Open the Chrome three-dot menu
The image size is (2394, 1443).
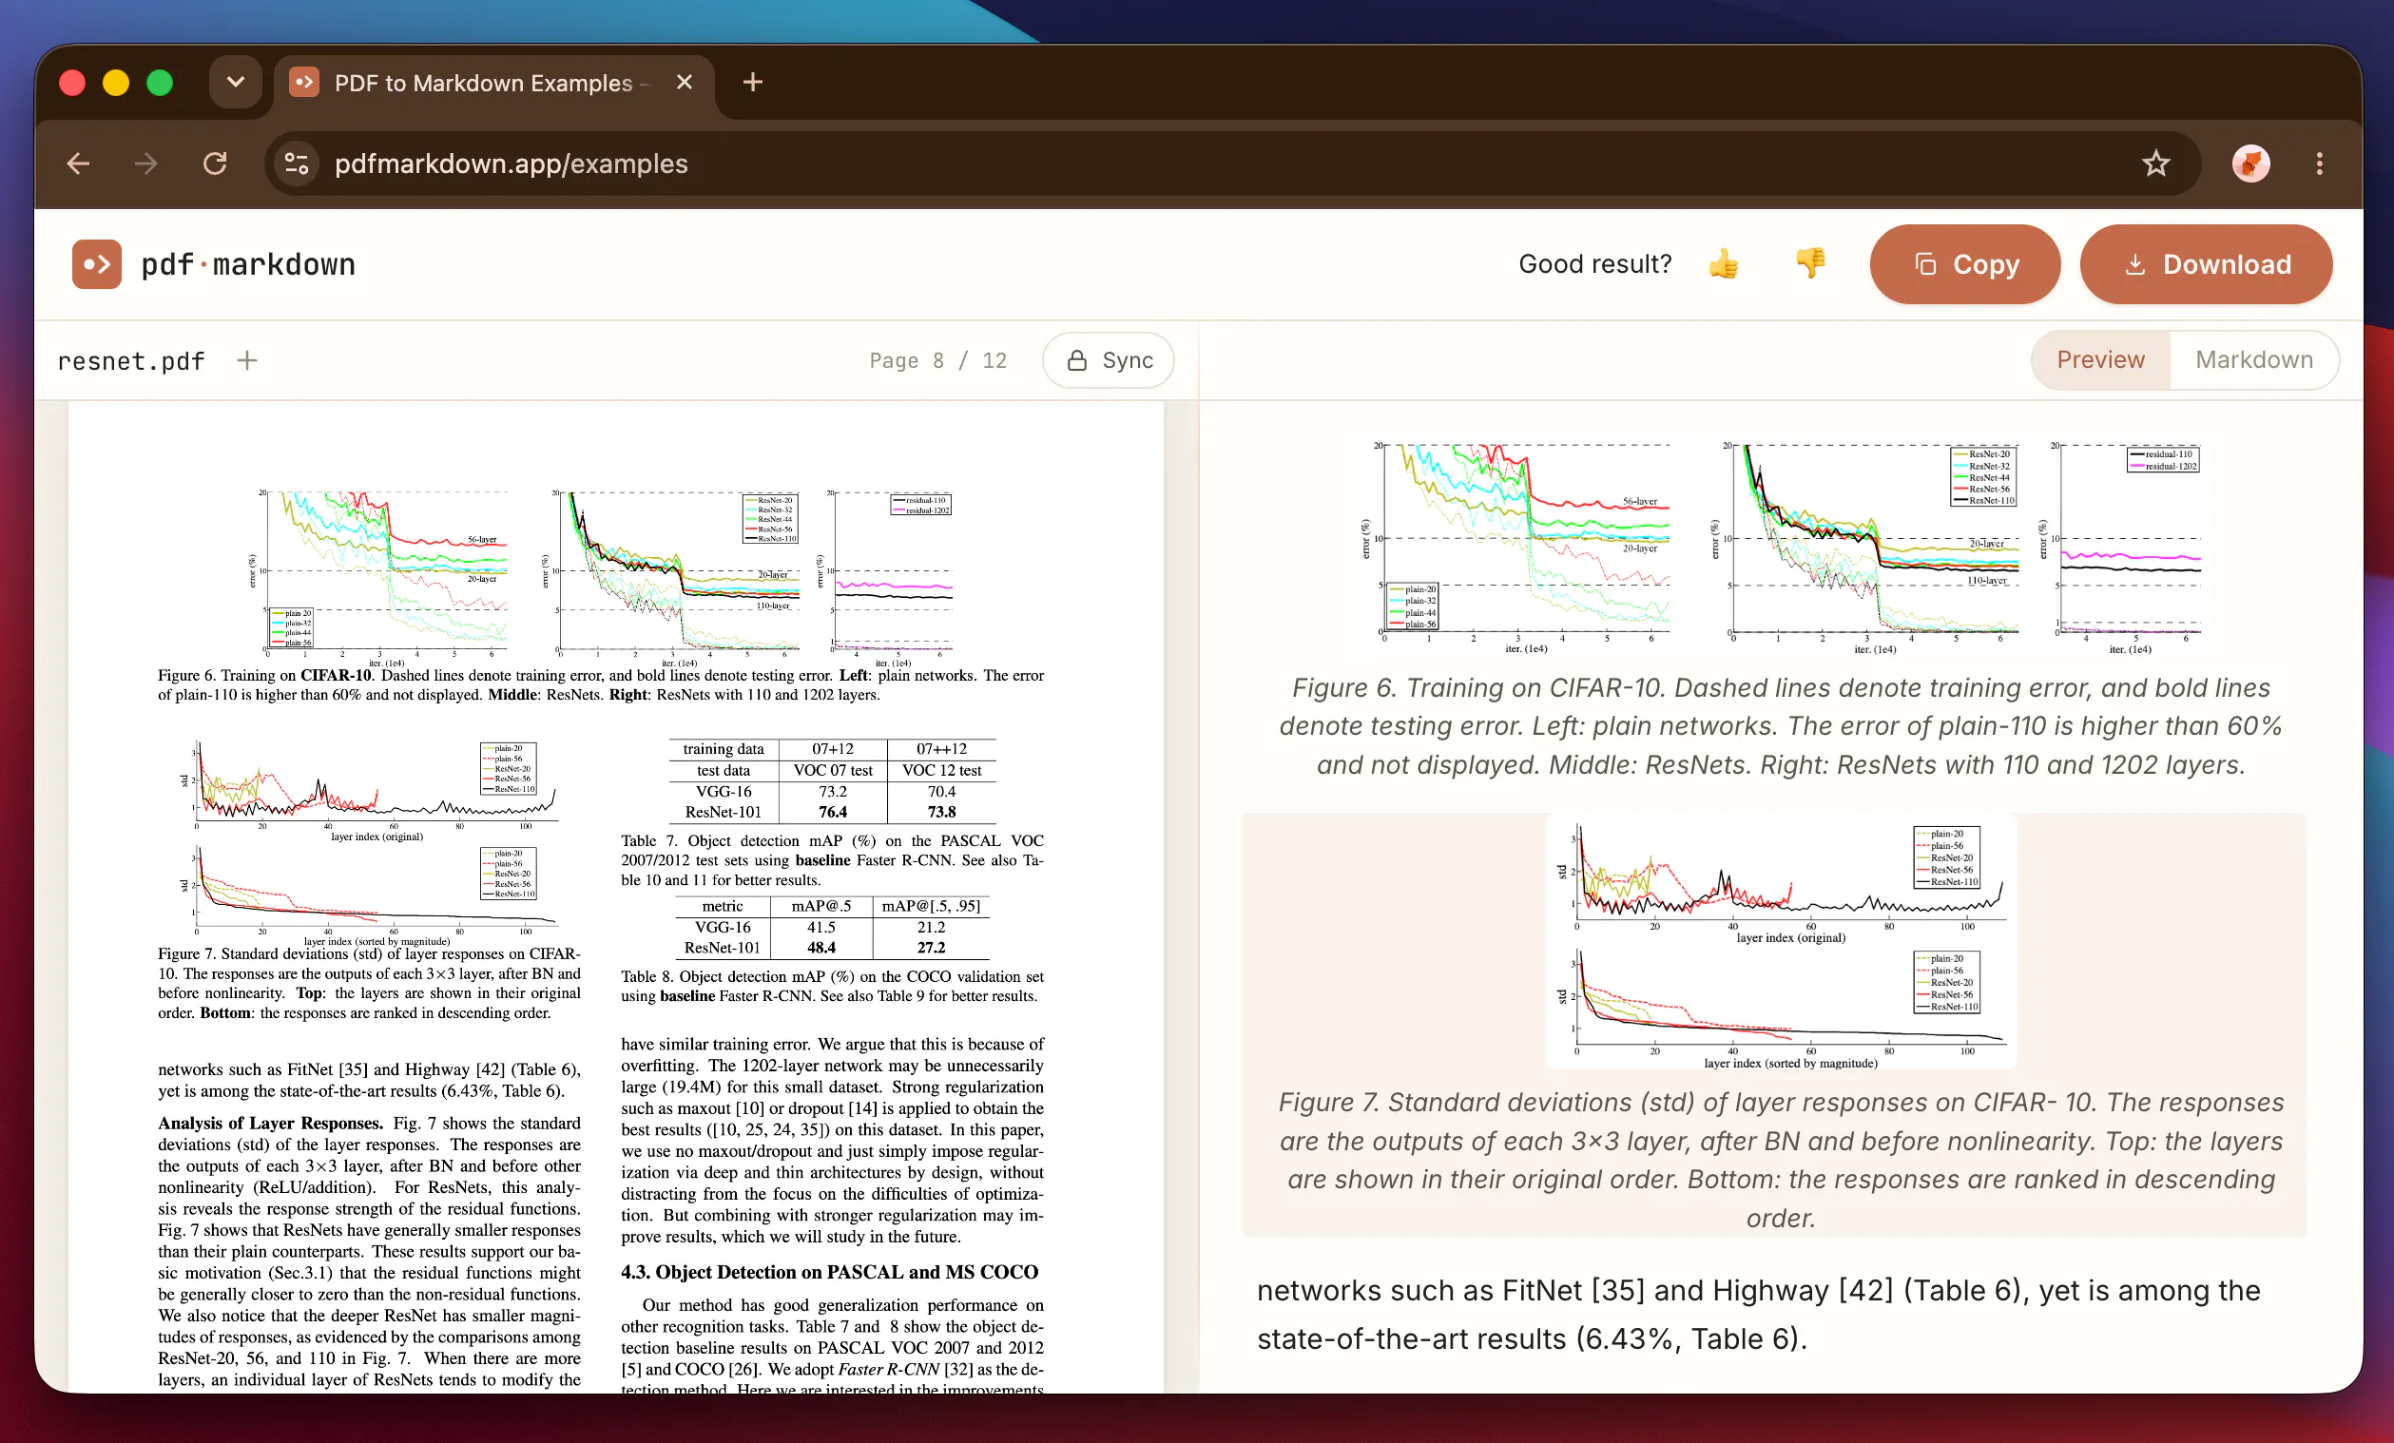coord(2319,164)
